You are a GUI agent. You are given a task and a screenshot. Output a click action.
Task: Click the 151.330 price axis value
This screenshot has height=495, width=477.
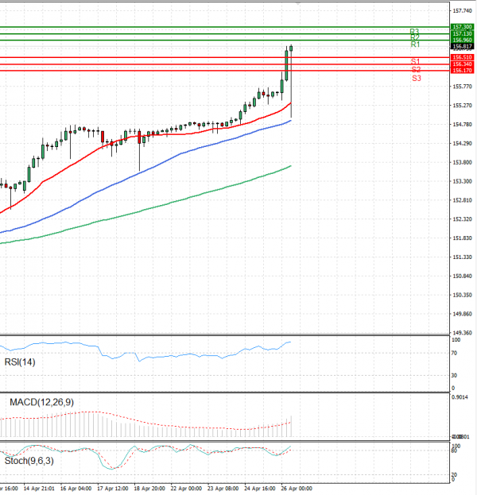(462, 257)
